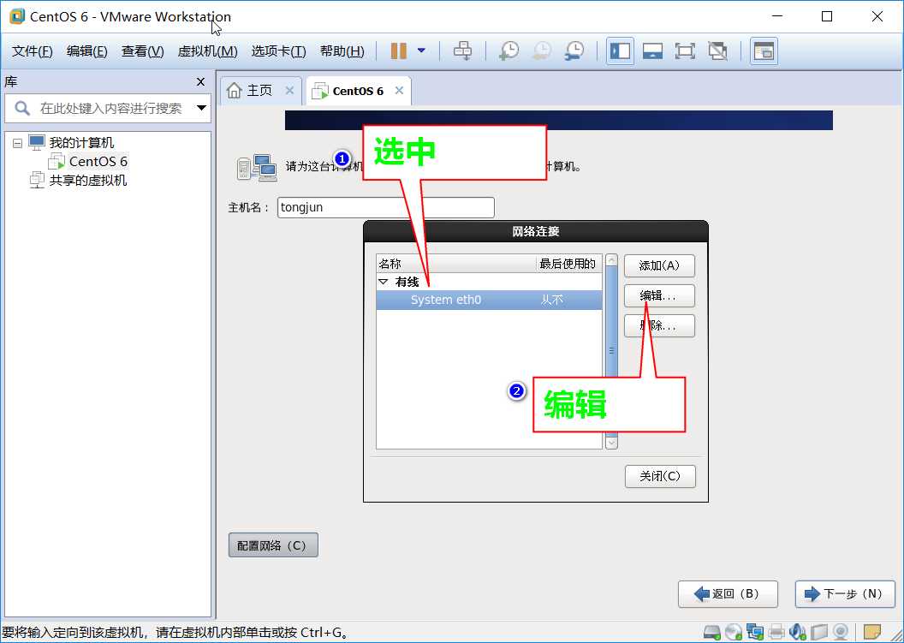Click the network adapter status icon
The height and width of the screenshot is (643, 904).
[x=755, y=632]
